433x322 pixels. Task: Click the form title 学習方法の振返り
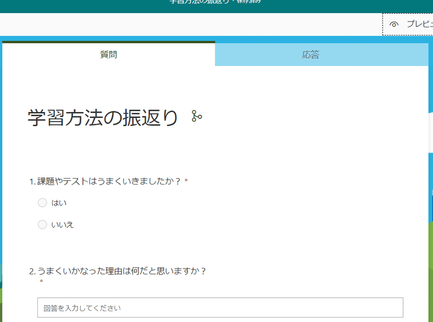[102, 117]
